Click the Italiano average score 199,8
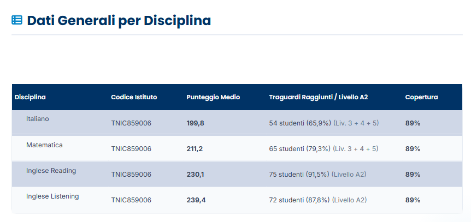The width and height of the screenshot is (471, 222). click(195, 123)
